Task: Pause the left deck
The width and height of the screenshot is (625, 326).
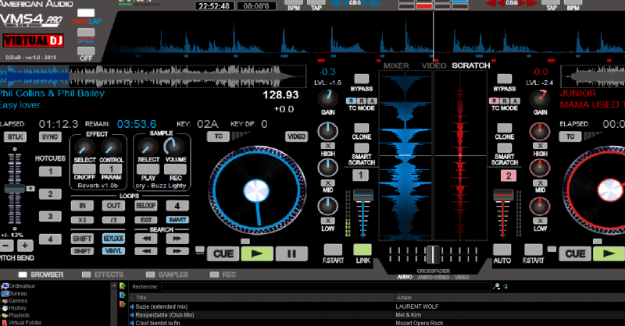Action: point(291,253)
